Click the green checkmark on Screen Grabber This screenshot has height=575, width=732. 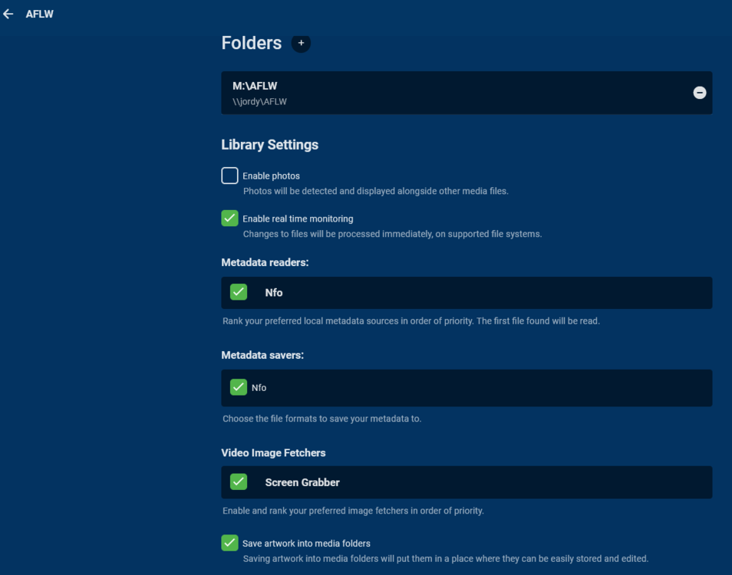pyautogui.click(x=238, y=481)
